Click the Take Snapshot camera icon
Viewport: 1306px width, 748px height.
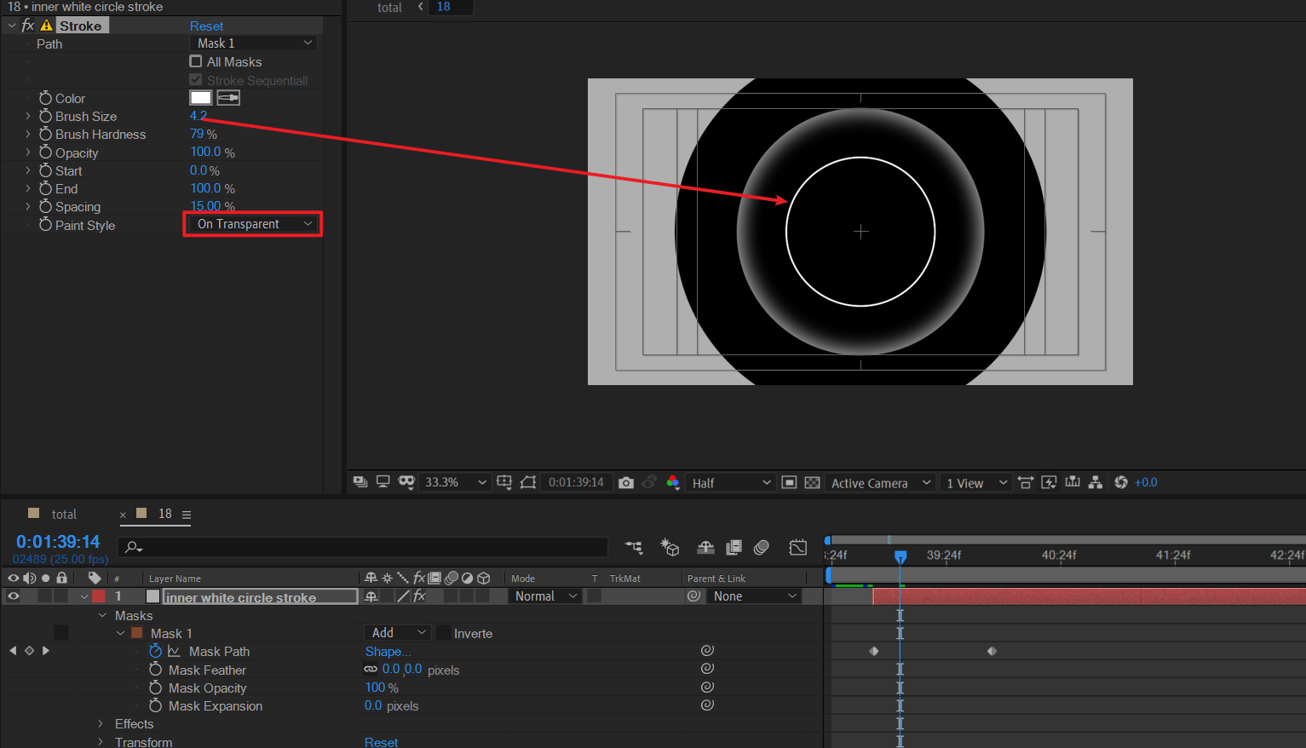tap(626, 482)
